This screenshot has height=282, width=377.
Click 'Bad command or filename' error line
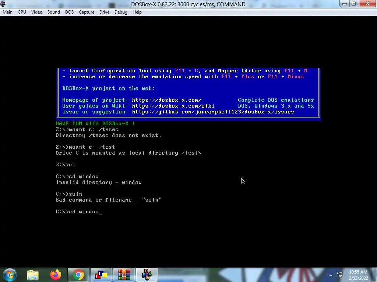coord(109,200)
